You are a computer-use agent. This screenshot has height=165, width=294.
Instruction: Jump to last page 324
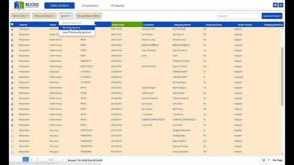pos(51,160)
